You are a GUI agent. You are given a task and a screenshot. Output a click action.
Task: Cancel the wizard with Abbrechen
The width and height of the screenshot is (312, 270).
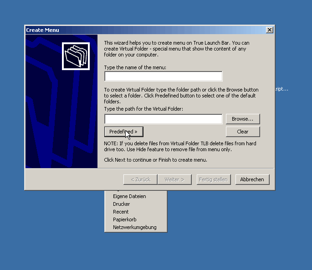(252, 179)
